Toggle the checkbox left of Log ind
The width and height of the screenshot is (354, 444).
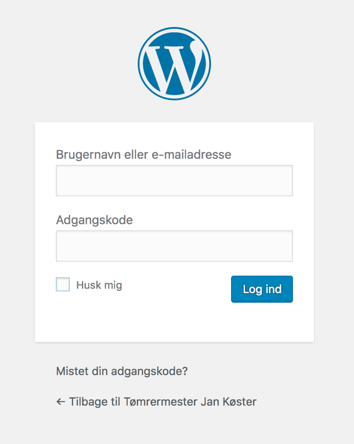[x=63, y=285]
